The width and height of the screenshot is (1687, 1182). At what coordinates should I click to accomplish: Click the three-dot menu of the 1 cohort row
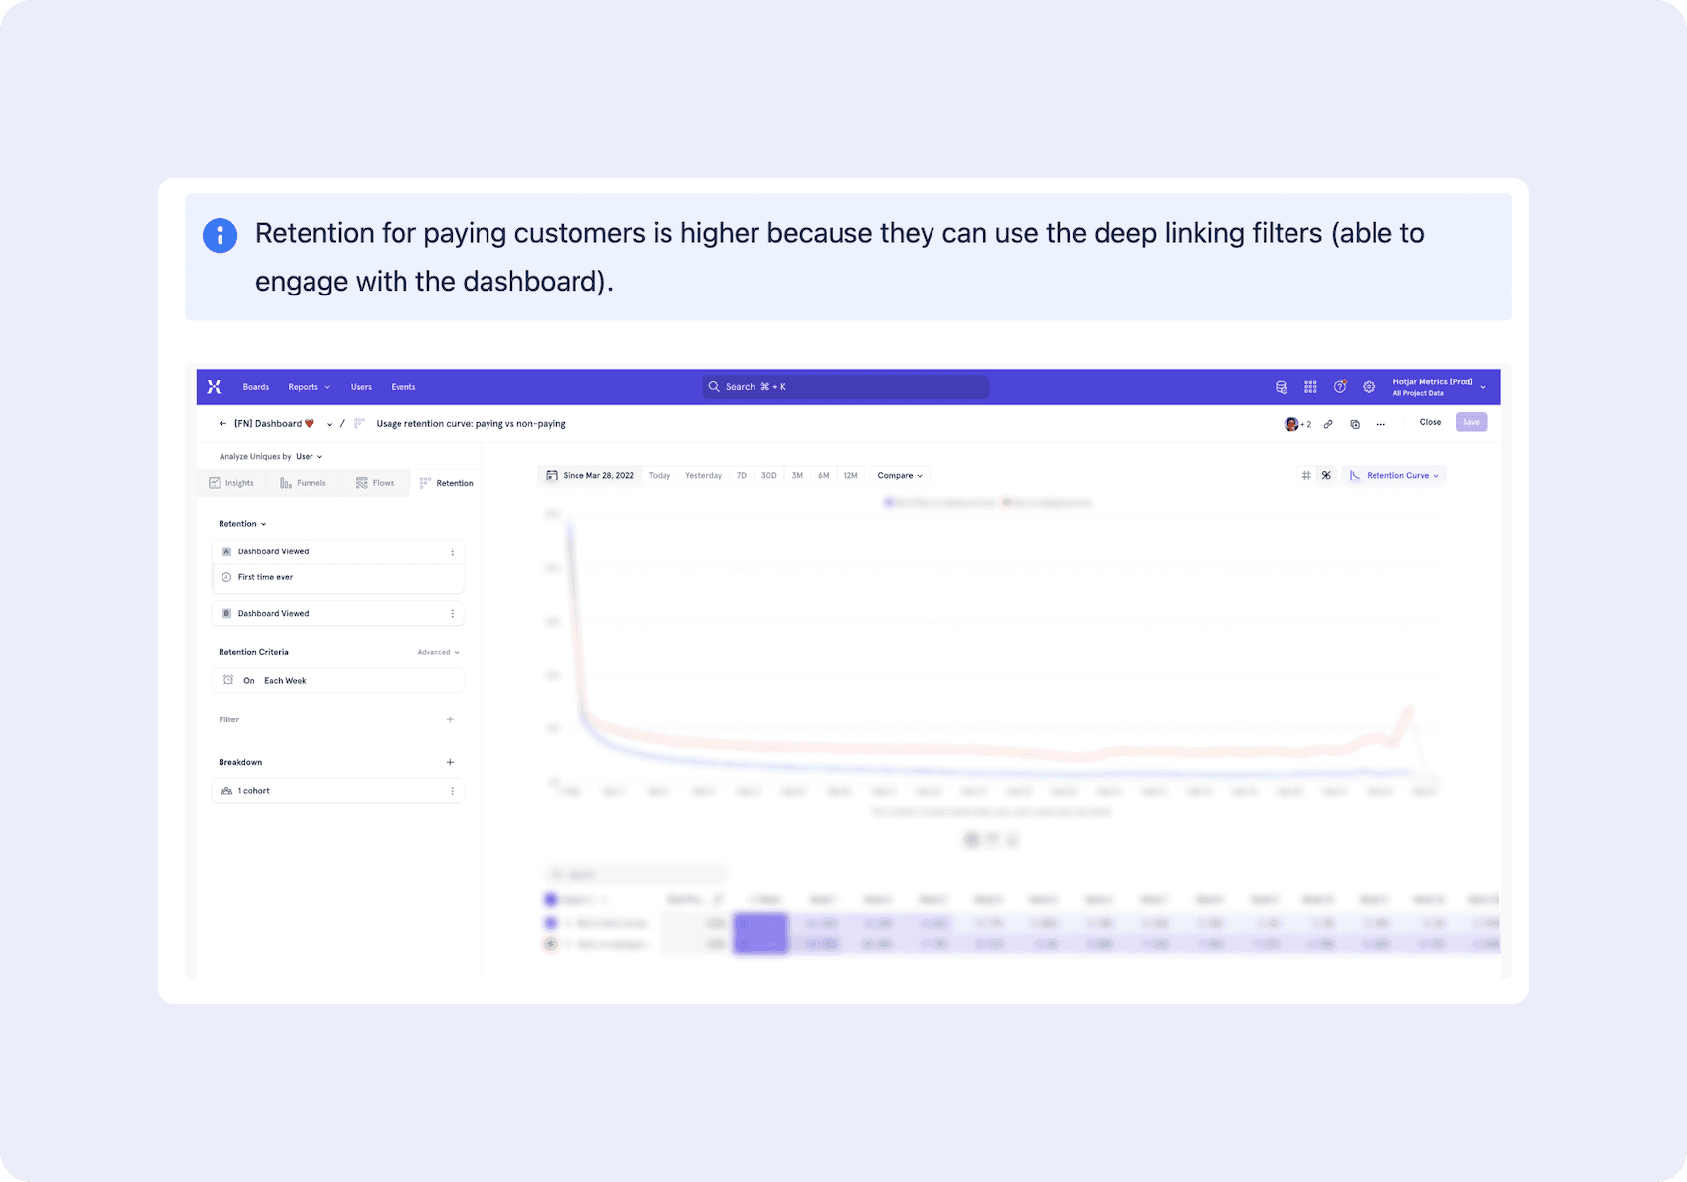pyautogui.click(x=453, y=791)
